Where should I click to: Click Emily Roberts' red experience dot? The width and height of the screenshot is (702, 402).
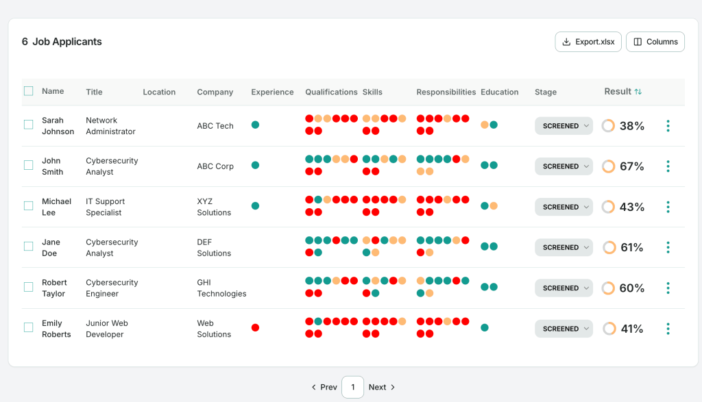tap(255, 327)
